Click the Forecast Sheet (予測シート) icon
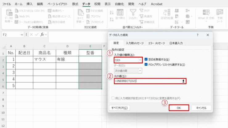This screenshot has width=228, height=128. coord(220,12)
